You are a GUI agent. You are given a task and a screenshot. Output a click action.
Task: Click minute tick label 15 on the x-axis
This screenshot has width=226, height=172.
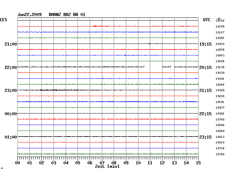[198, 163]
